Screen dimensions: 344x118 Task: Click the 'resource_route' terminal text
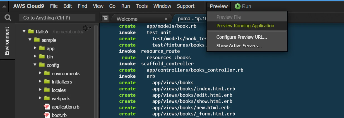[x=160, y=51]
